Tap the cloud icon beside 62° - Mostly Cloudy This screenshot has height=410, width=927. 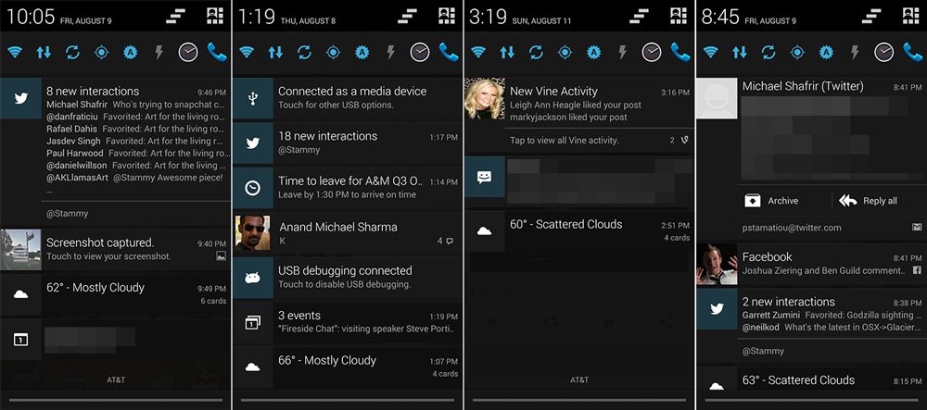(x=20, y=294)
